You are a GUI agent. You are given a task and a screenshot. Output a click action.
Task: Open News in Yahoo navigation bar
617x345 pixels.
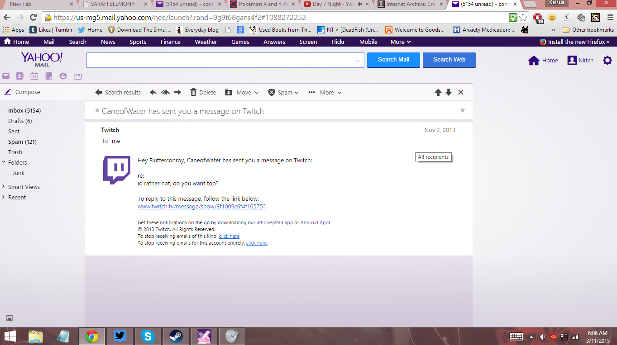tap(108, 42)
